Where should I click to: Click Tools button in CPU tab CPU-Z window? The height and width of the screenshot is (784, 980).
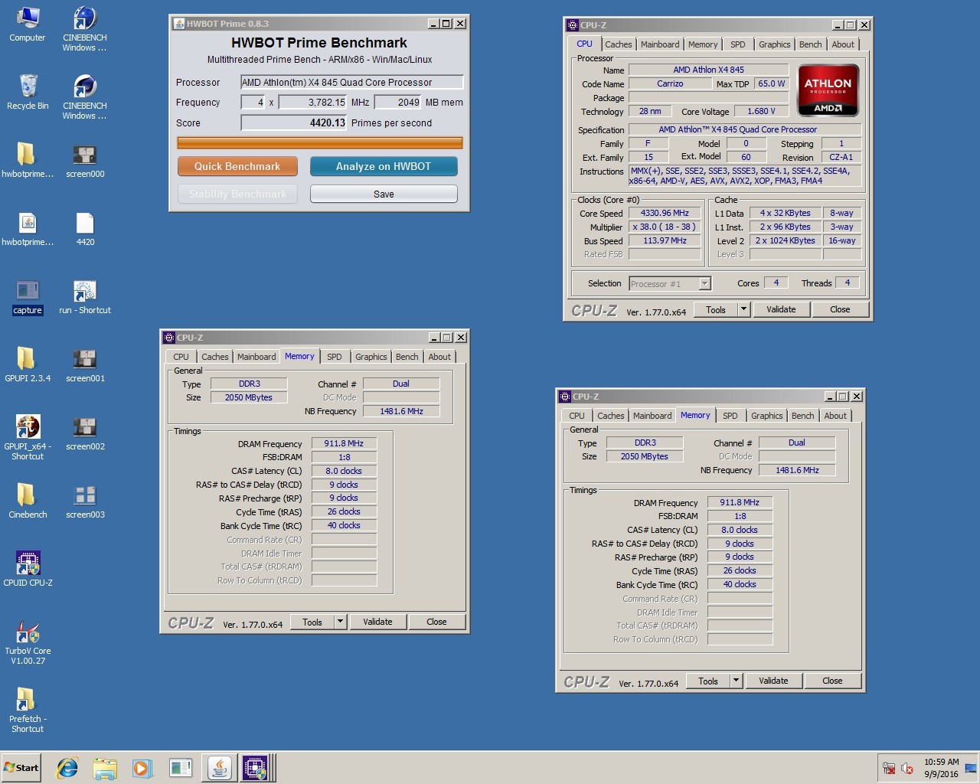(x=716, y=309)
